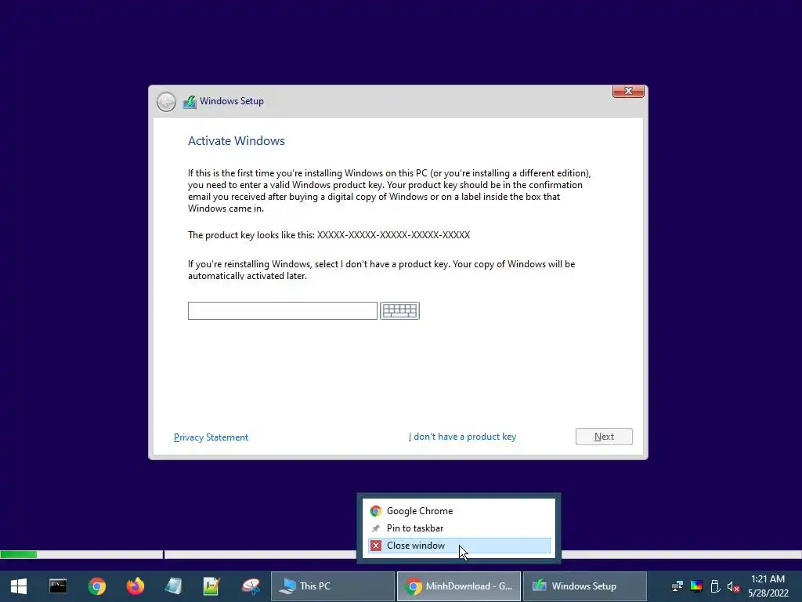Click the green installation progress bar
Viewport: 802px width, 602px height.
pyautogui.click(x=19, y=554)
